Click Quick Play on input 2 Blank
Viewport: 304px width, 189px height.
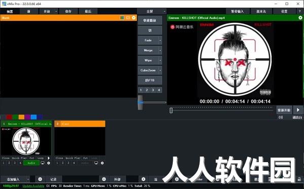point(73,158)
